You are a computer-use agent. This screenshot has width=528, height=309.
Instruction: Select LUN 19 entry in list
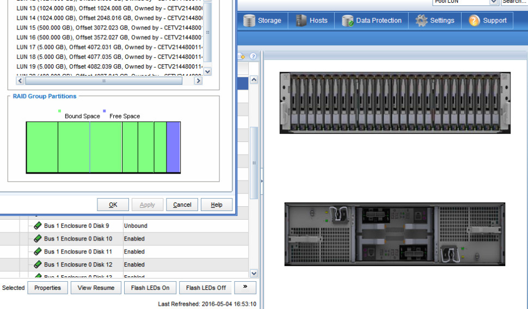(x=109, y=66)
